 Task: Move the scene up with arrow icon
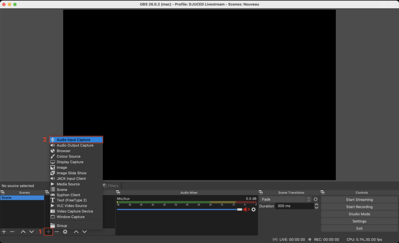[x=23, y=232]
